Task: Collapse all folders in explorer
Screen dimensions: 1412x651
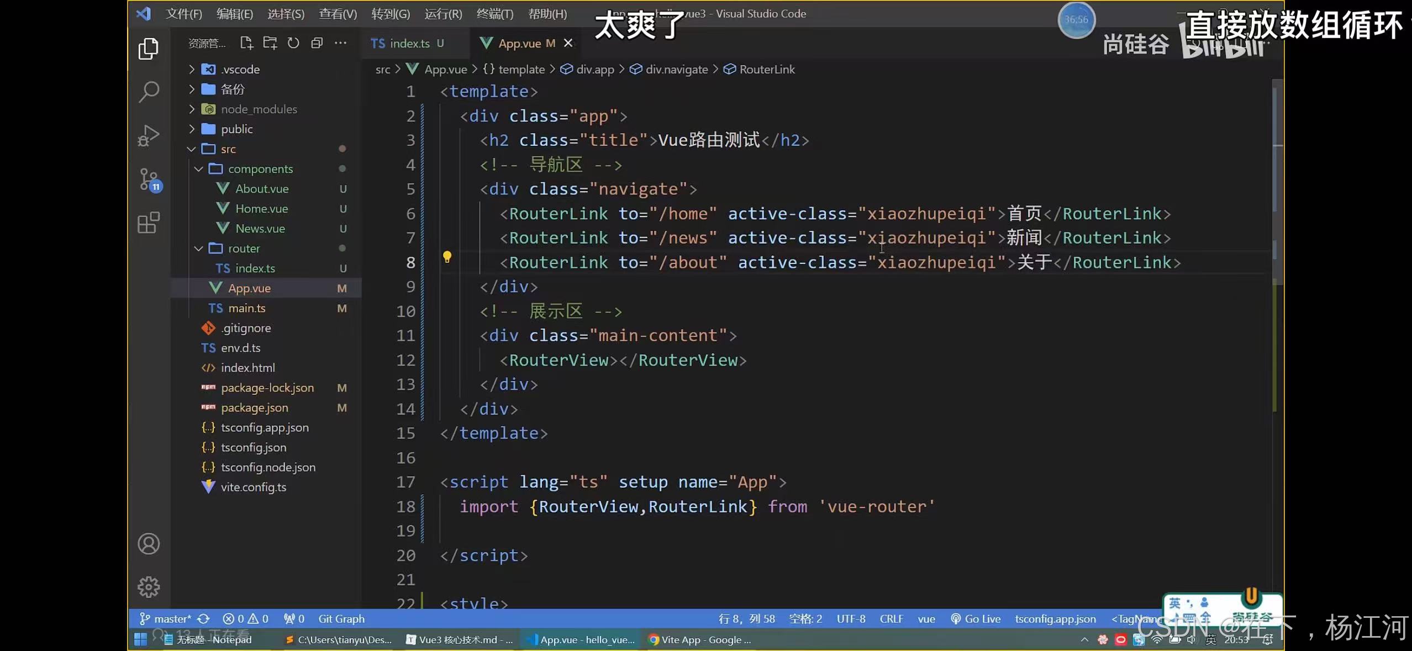Action: 317,43
